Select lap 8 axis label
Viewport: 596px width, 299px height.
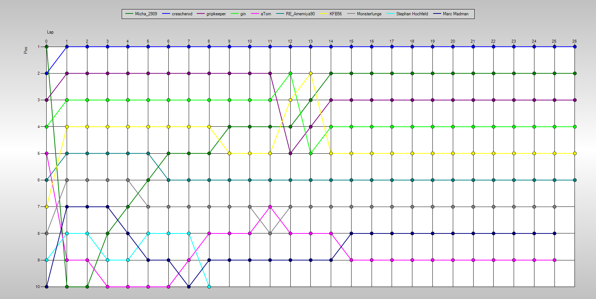[x=209, y=41]
